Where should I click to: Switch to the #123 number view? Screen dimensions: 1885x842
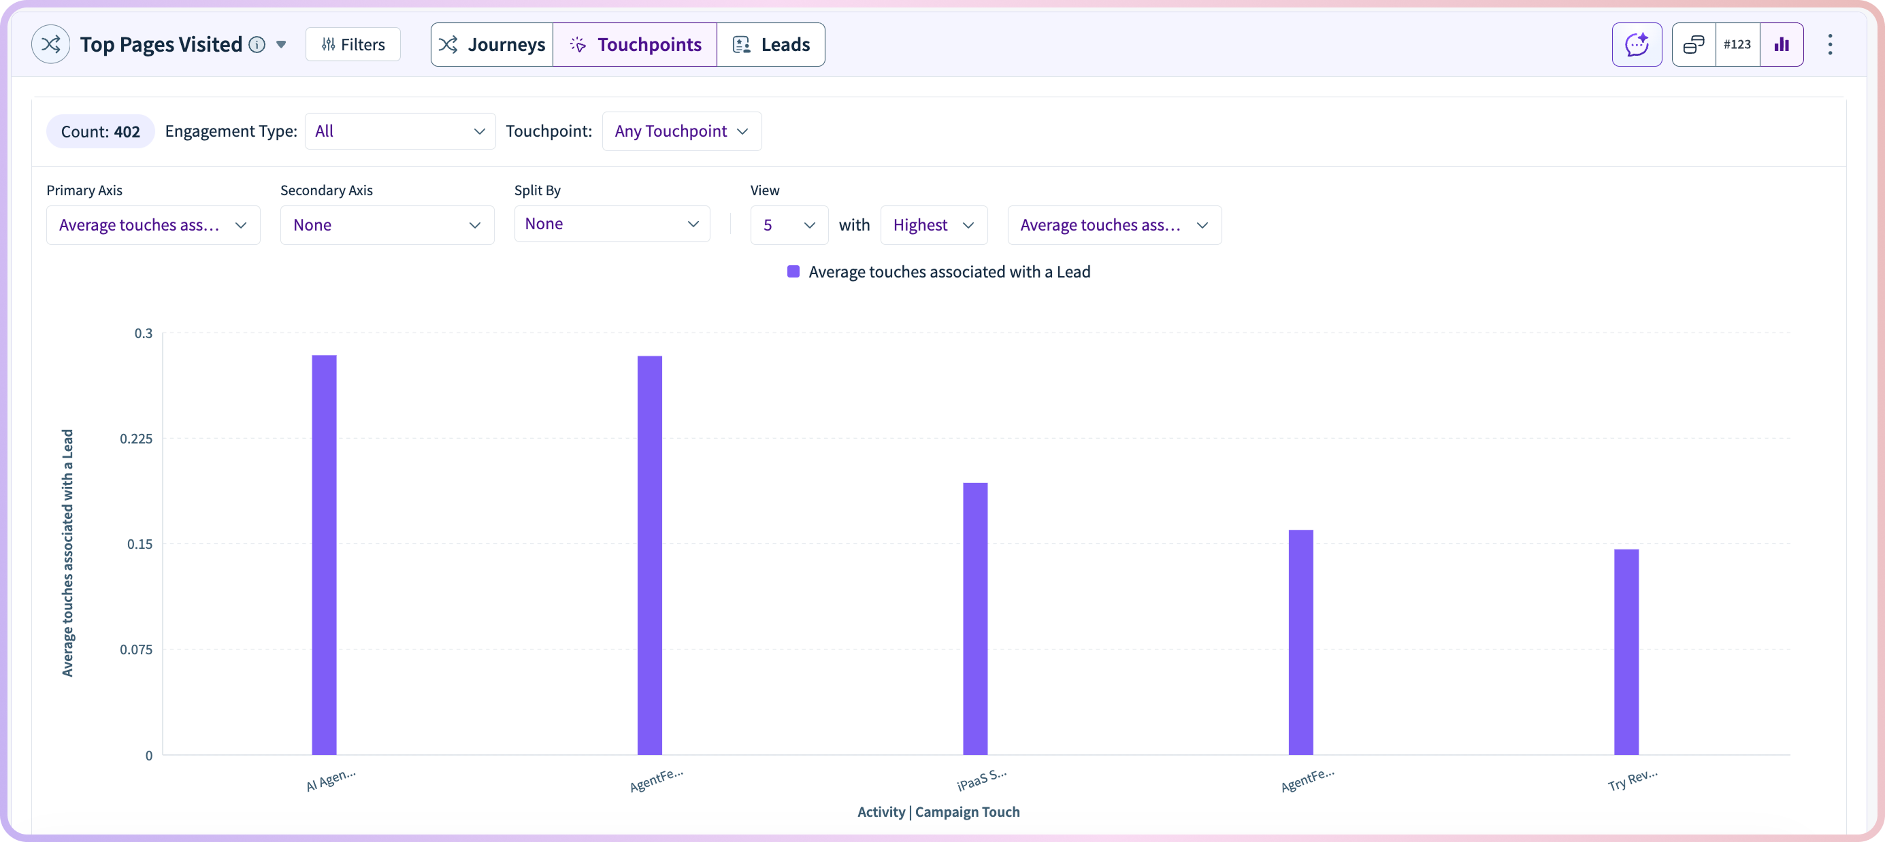click(x=1737, y=45)
